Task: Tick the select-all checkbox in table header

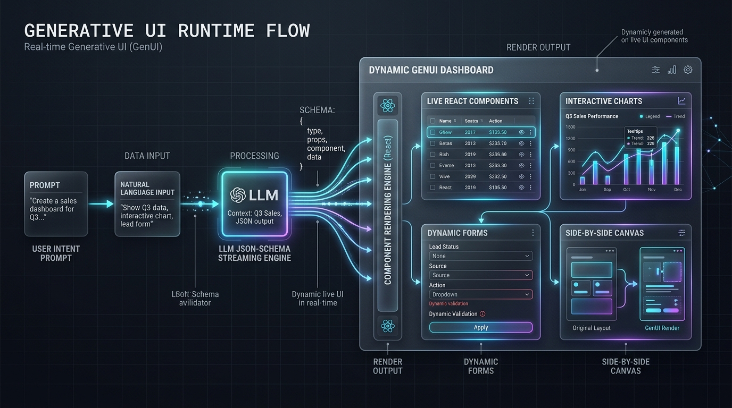Action: click(432, 121)
